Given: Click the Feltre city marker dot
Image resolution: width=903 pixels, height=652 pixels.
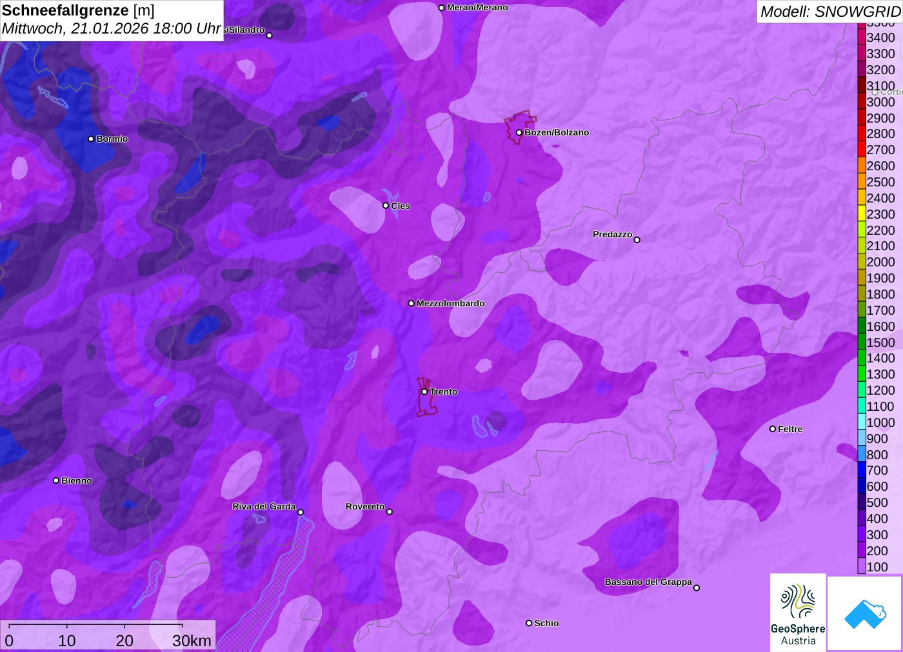Looking at the screenshot, I should pos(773,429).
